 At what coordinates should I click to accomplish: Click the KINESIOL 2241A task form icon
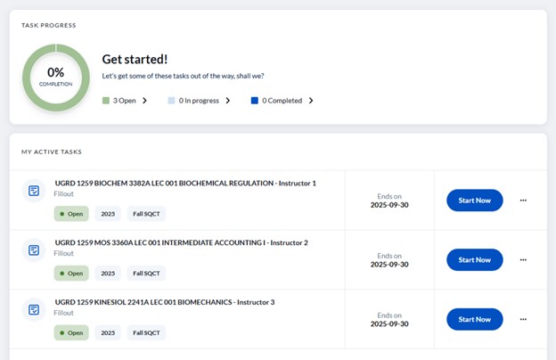click(34, 310)
